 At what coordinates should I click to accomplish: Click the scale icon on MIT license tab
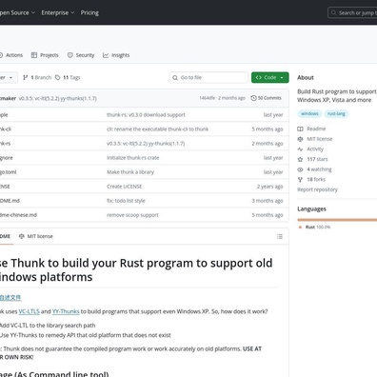coord(22,236)
